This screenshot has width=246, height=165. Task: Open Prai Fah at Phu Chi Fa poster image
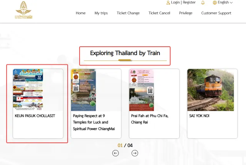coord(142,90)
